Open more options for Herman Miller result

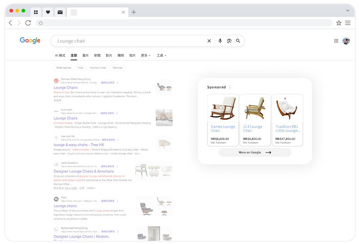click(118, 83)
